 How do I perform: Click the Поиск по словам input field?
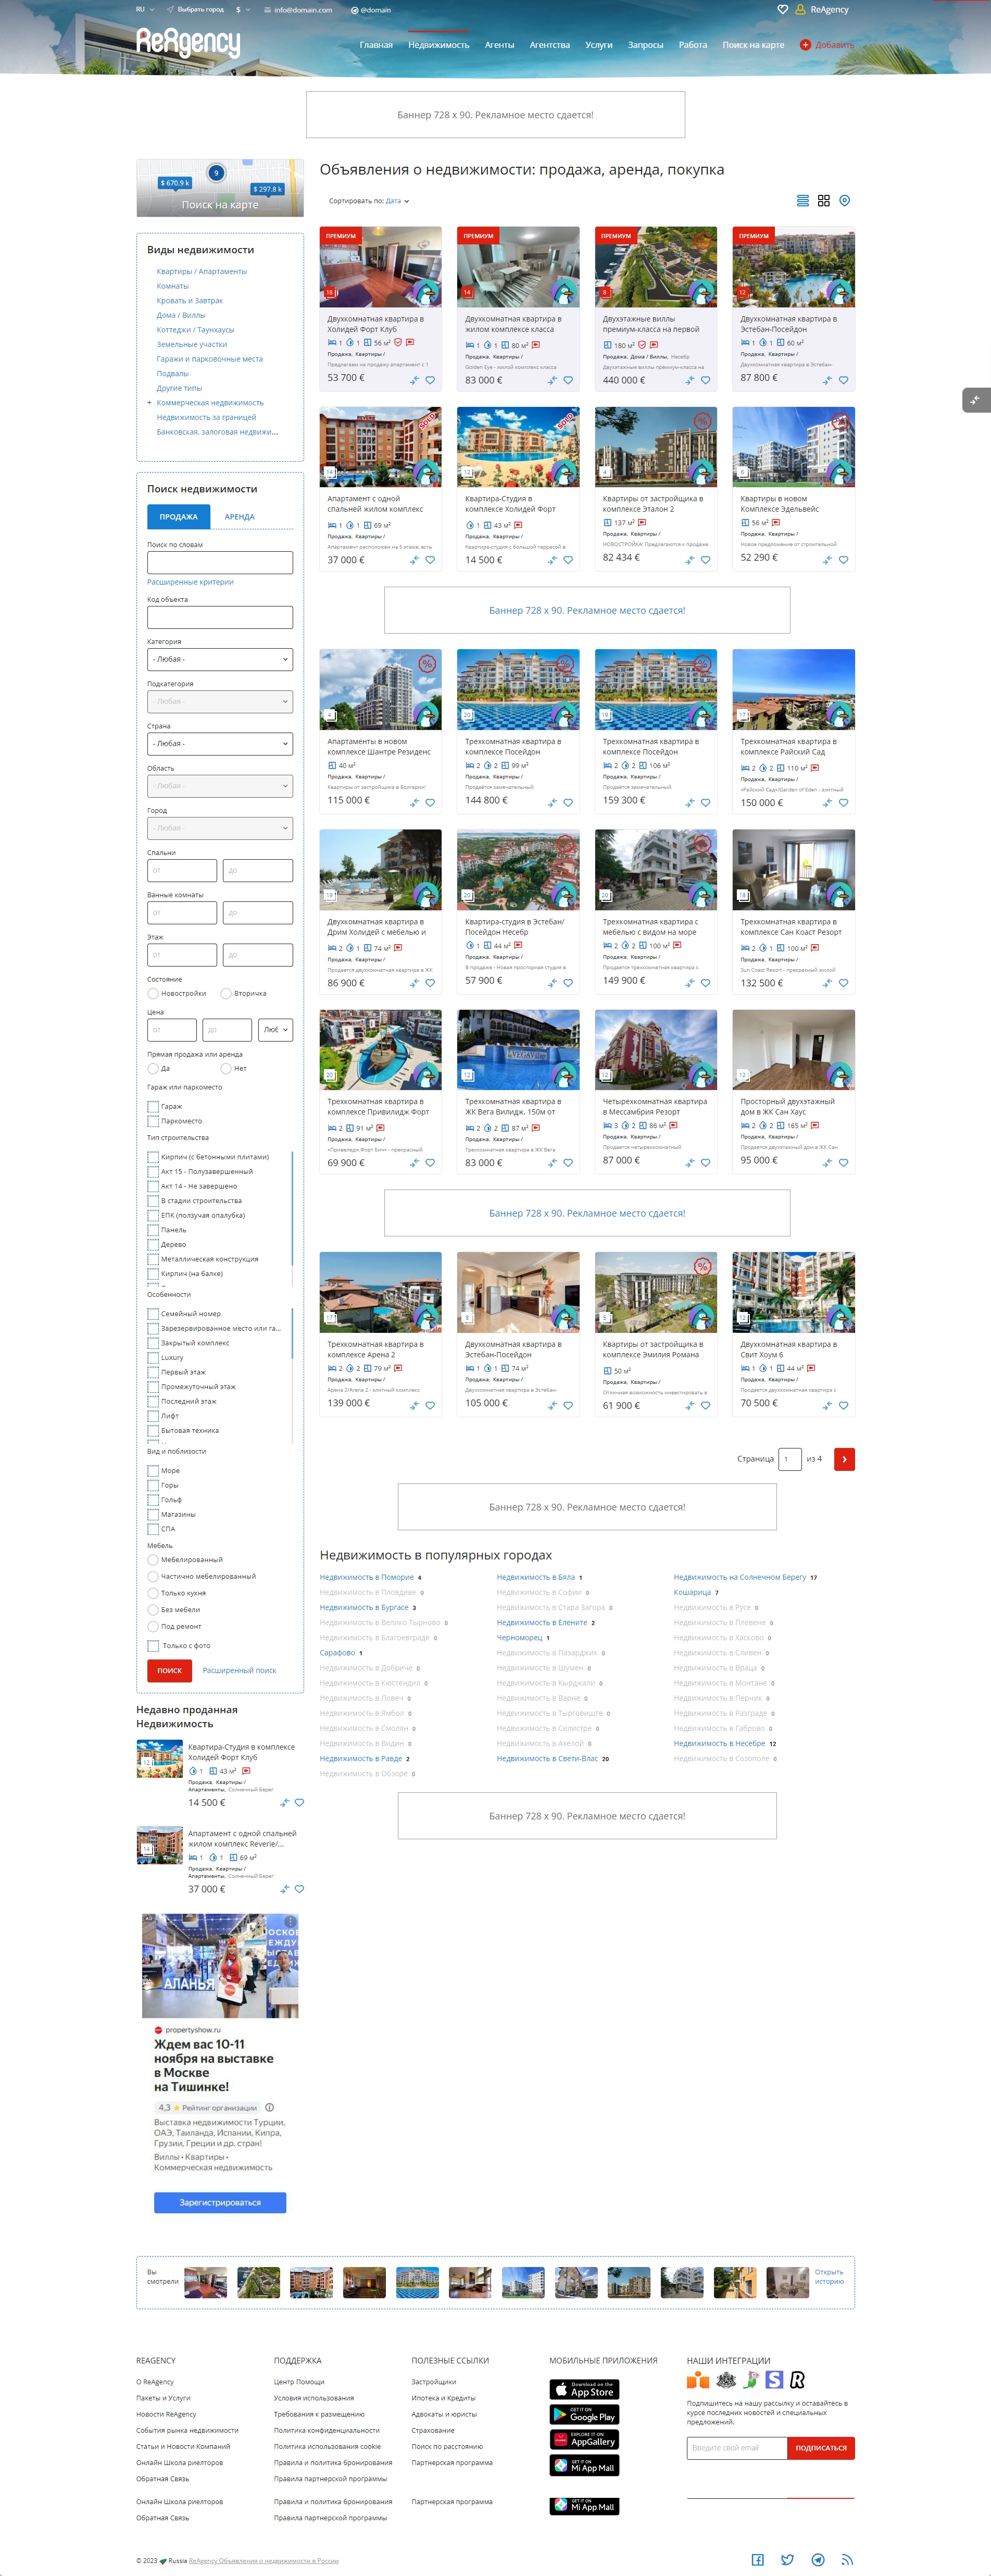click(x=220, y=562)
